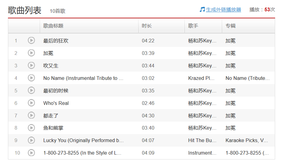The width and height of the screenshot is (284, 161).
Task: Play track 7 都走了
Action: pos(31,116)
